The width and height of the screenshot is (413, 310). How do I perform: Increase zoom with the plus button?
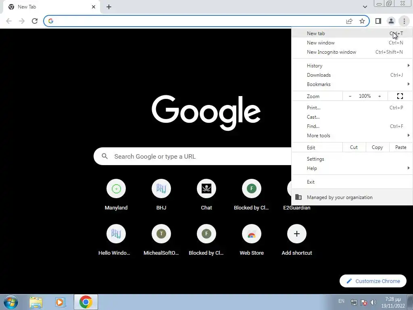[380, 96]
